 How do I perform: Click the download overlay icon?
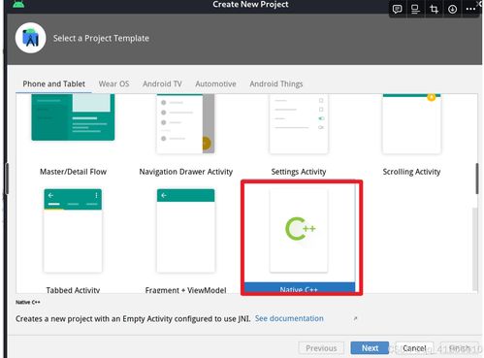452,9
